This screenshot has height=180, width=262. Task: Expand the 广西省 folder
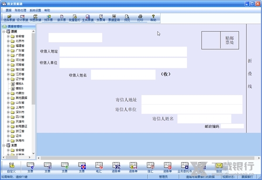click(x=8, y=55)
